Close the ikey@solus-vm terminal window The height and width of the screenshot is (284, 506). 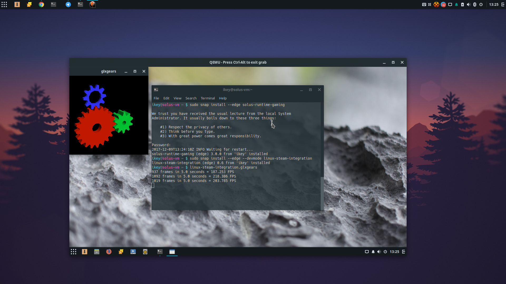(319, 90)
